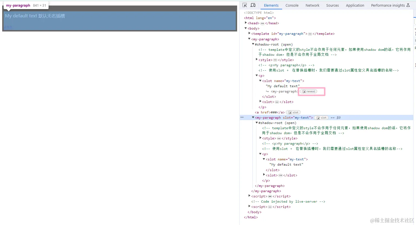Click the slot badge beside the a href row
This screenshot has width=416, height=225.
293,112
